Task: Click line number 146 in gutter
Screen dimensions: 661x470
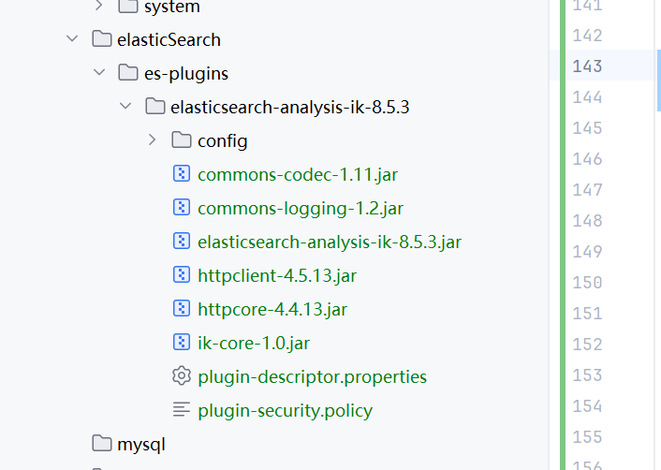Action: point(587,159)
